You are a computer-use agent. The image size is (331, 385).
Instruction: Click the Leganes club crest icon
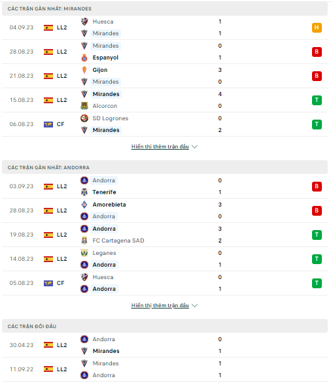tap(84, 253)
